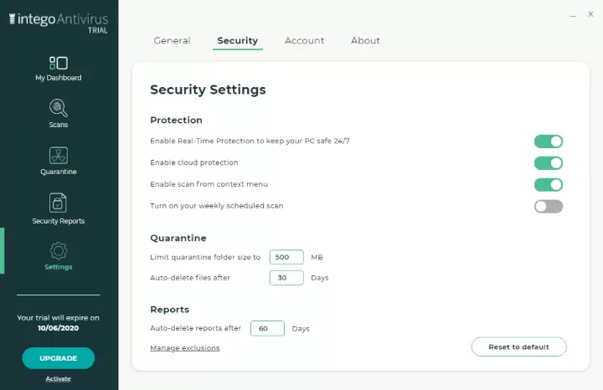Turn off cloud protection switch
603x390 pixels.
(549, 163)
